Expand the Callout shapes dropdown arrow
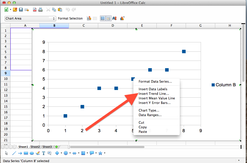 [96, 153]
